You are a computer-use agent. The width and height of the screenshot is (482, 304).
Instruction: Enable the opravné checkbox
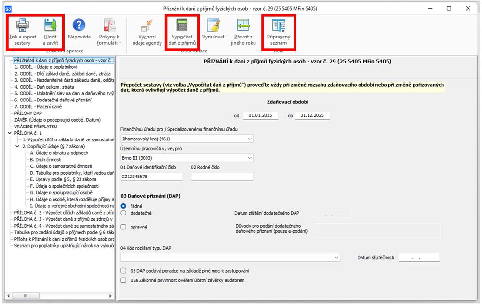(x=123, y=227)
